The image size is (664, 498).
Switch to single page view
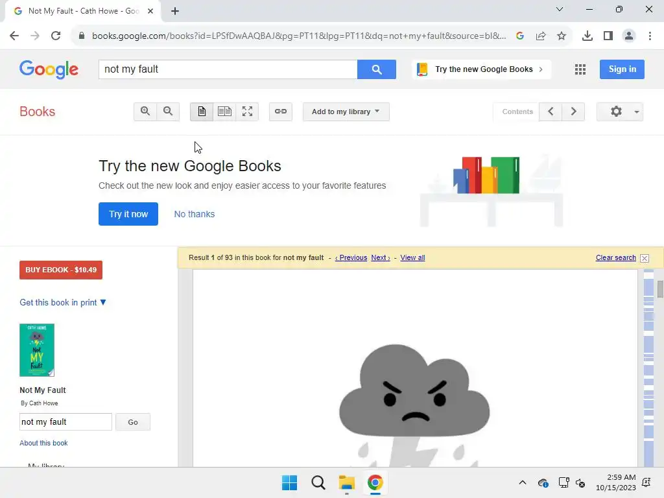click(202, 112)
